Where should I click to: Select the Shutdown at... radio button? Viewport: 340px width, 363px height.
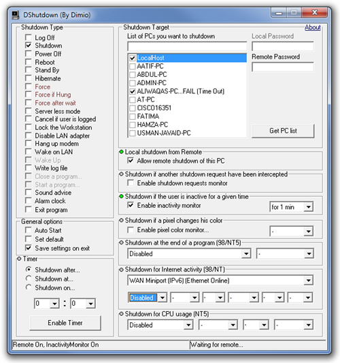coord(29,279)
